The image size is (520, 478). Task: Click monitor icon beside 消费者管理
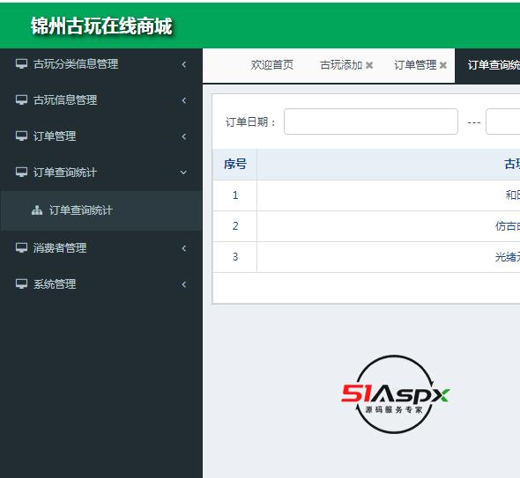click(x=21, y=247)
